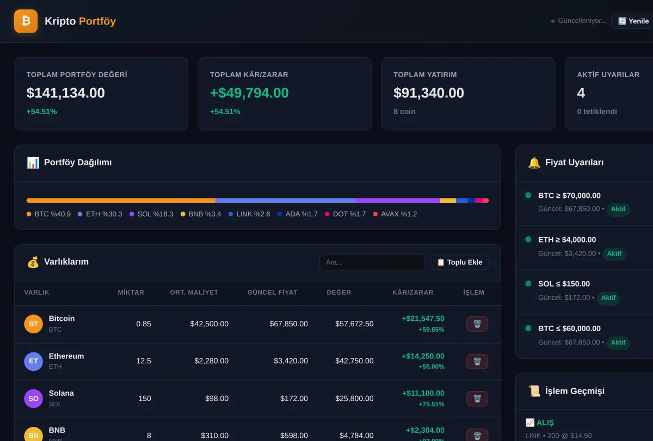Click the ET Ethereum avatar icon
653x441 pixels.
33,361
